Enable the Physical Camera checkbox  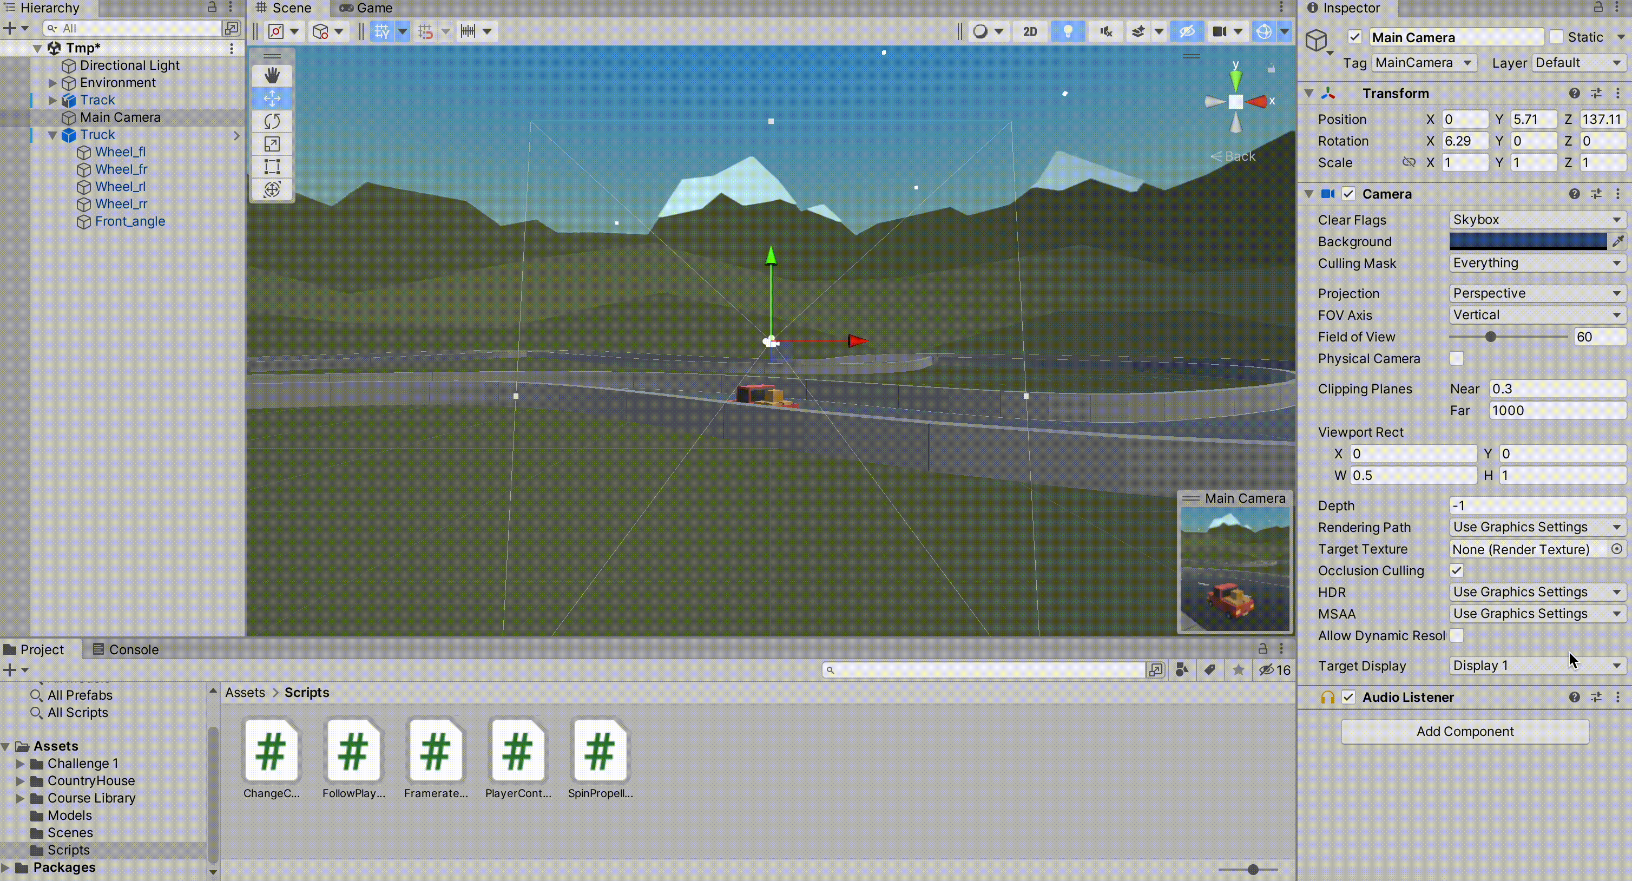click(1457, 359)
